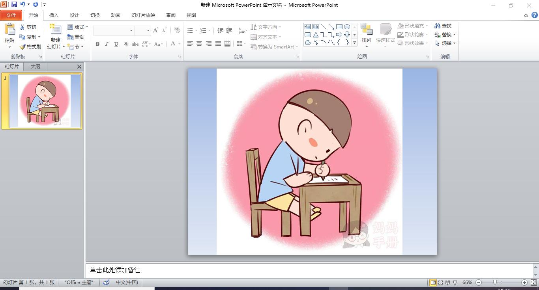Click the Save icon on Quick Access Toolbar
539x290 pixels.
pos(15,4)
